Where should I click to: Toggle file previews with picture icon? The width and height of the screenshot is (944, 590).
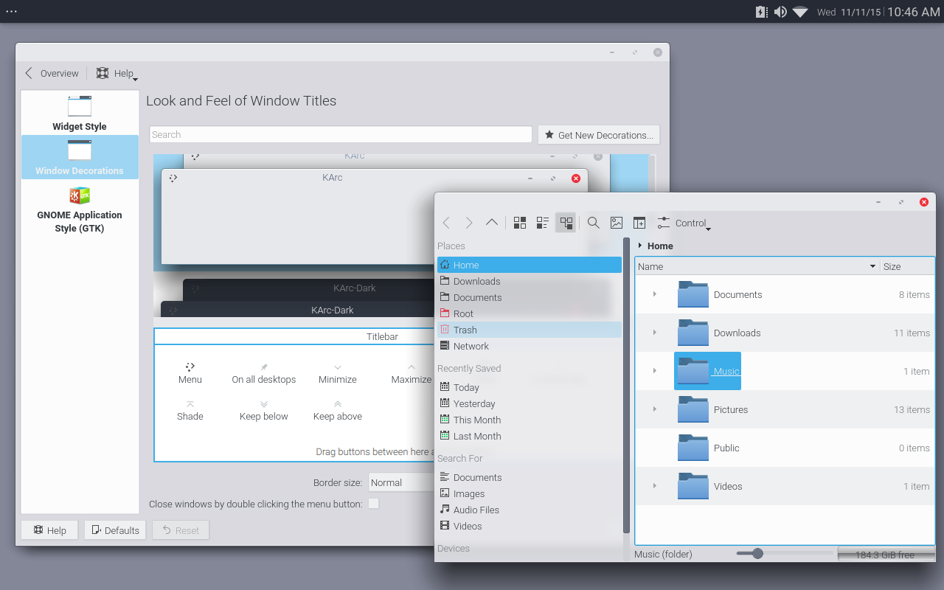pos(617,223)
